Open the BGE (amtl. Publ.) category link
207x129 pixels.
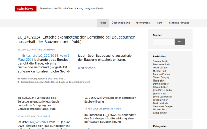coord(56,79)
